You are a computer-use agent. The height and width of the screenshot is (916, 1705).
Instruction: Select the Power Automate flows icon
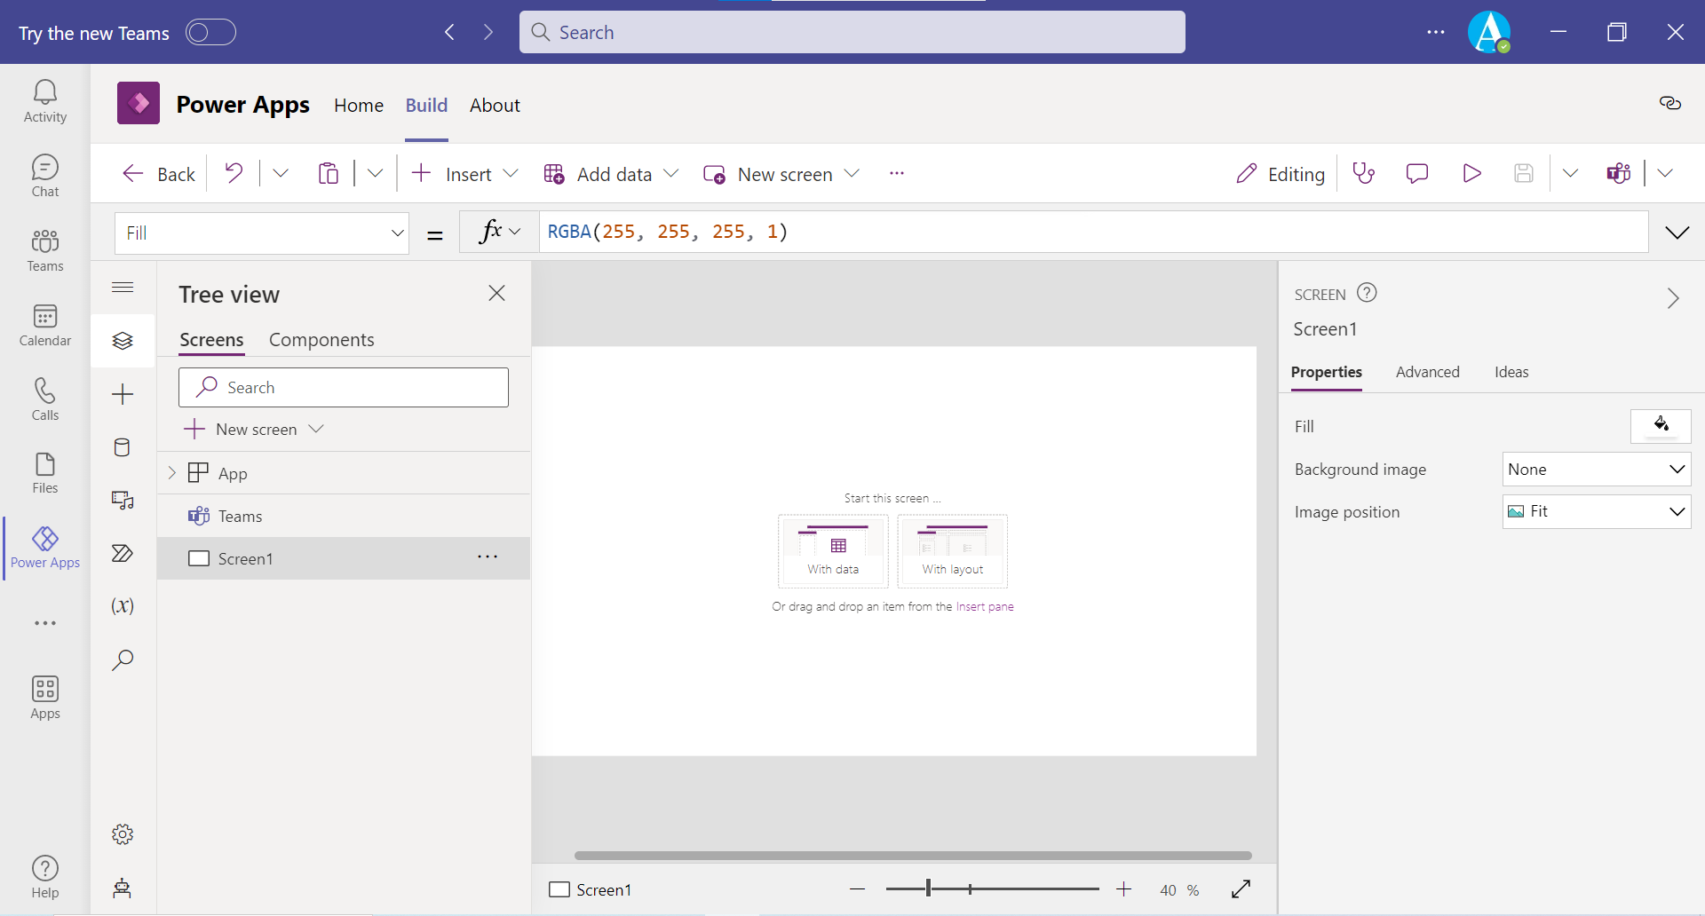pos(122,554)
